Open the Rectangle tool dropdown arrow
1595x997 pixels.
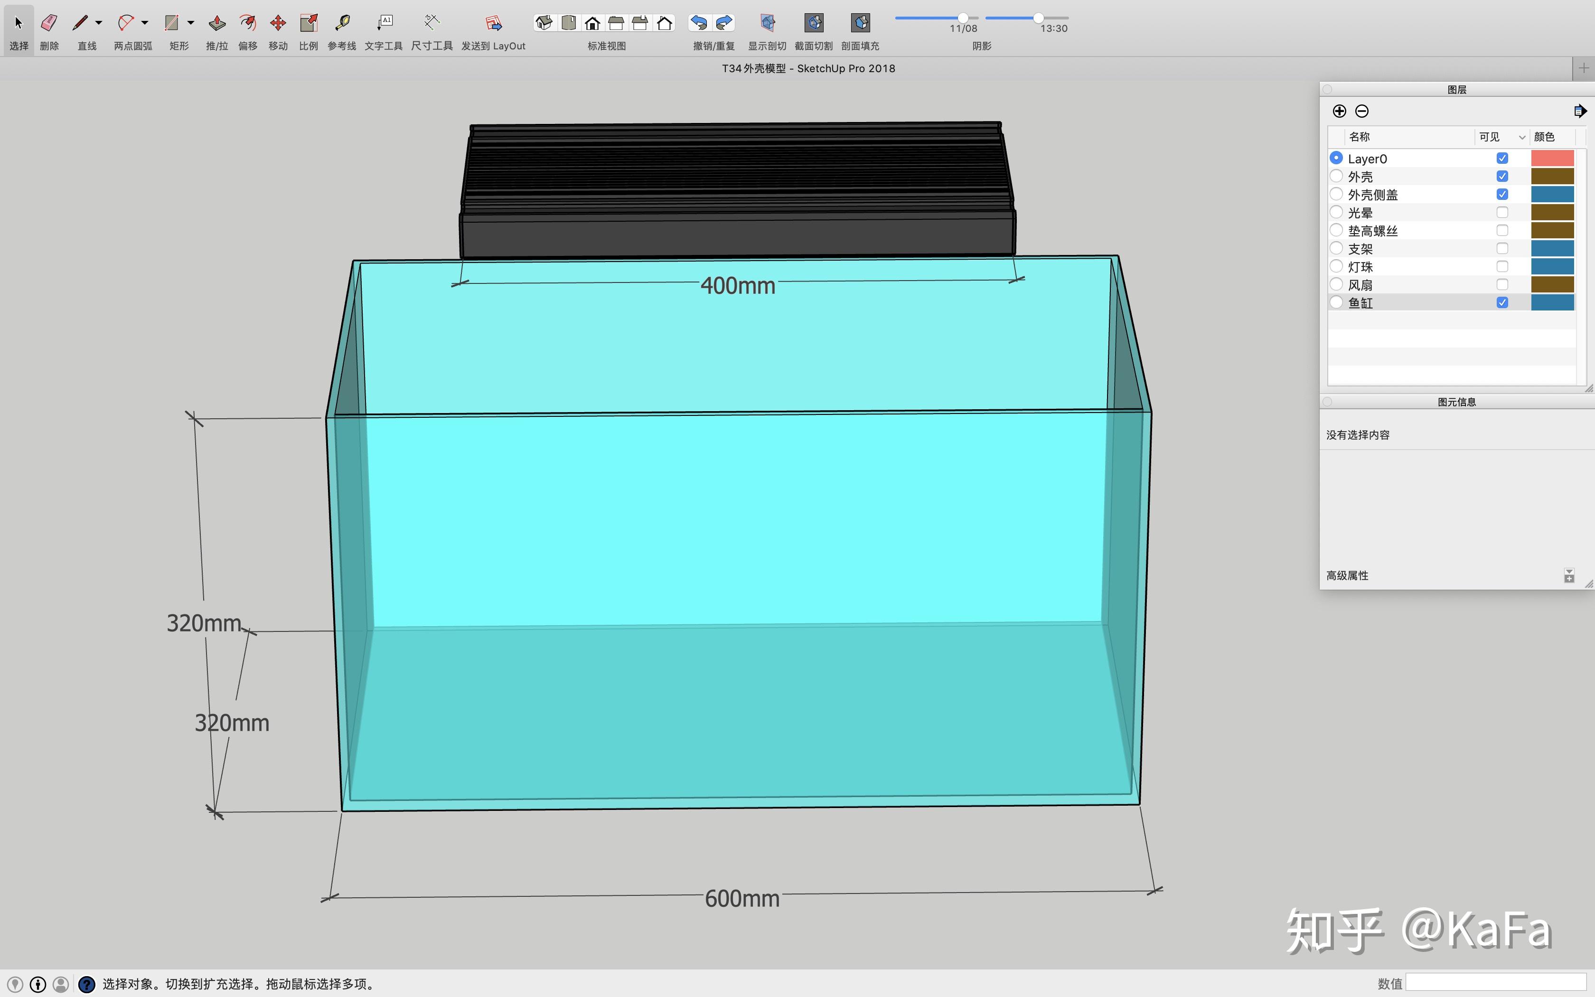pyautogui.click(x=191, y=23)
